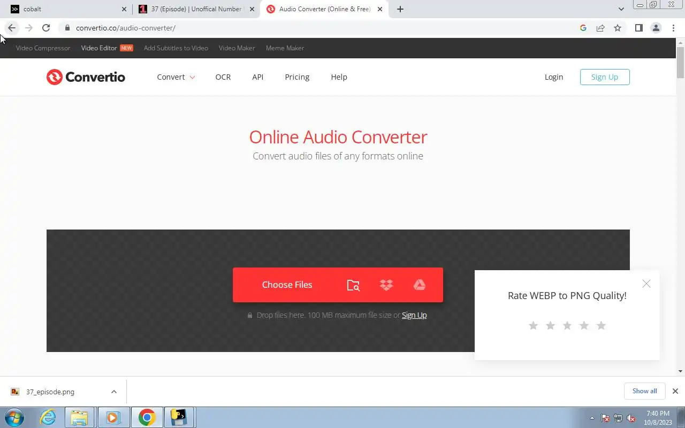Viewport: 685px width, 428px height.
Task: Open Video Compressor link
Action: click(43, 48)
